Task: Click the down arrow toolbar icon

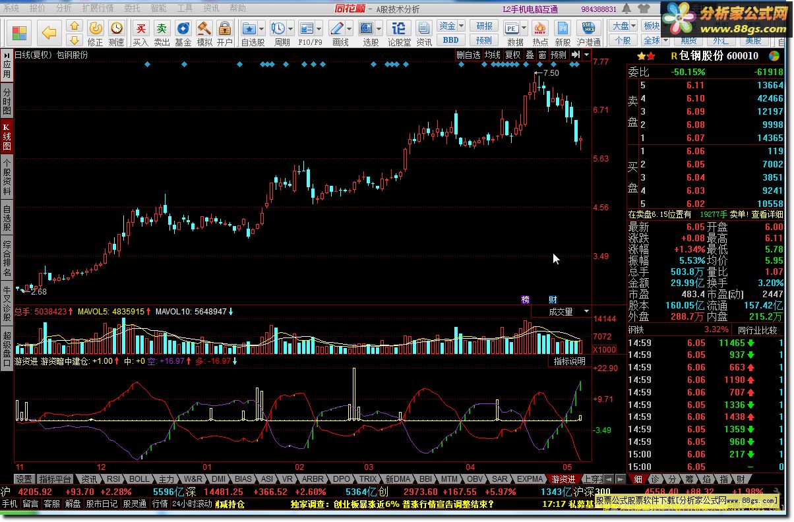Action: click(x=75, y=40)
